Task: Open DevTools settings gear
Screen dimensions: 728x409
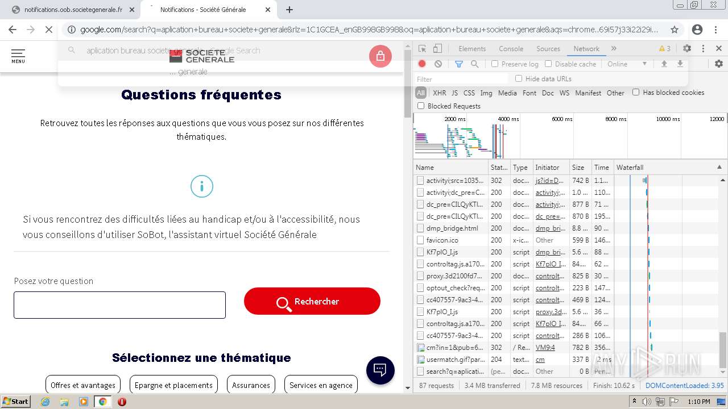Action: tap(687, 49)
